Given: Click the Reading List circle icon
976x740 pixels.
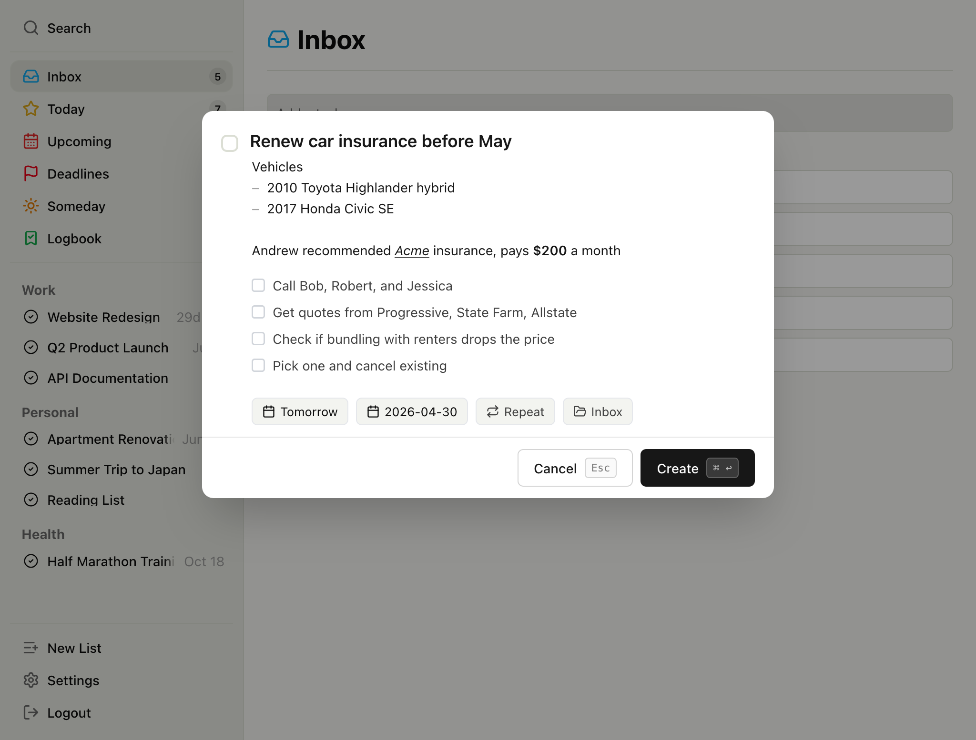Looking at the screenshot, I should click(31, 500).
